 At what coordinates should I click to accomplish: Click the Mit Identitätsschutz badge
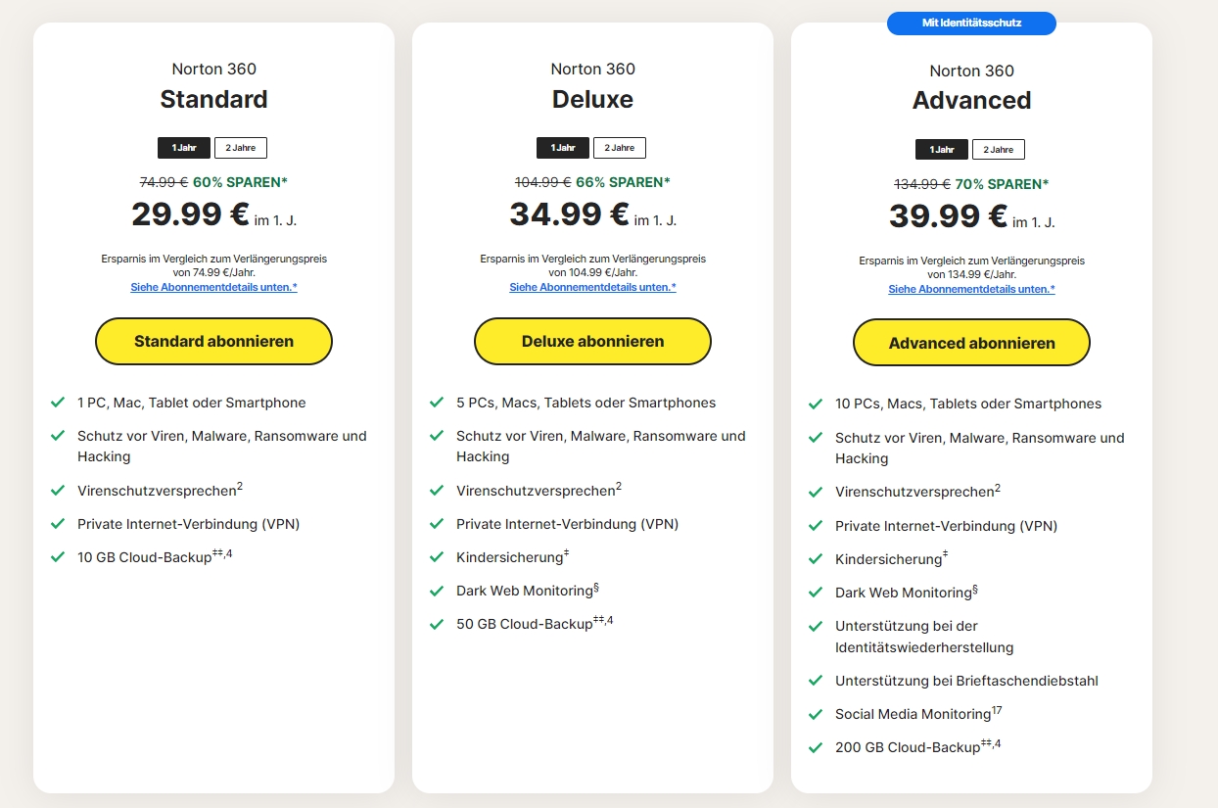tap(971, 23)
